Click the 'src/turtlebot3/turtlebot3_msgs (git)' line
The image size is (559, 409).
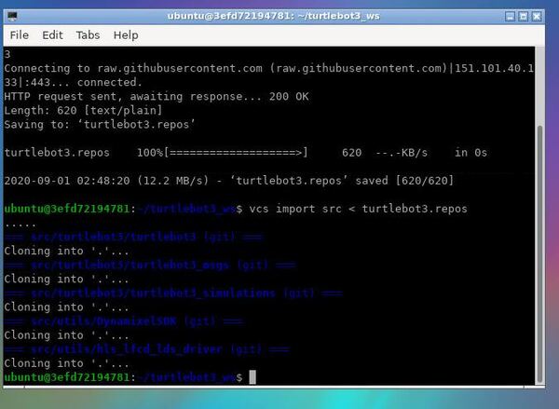150,265
